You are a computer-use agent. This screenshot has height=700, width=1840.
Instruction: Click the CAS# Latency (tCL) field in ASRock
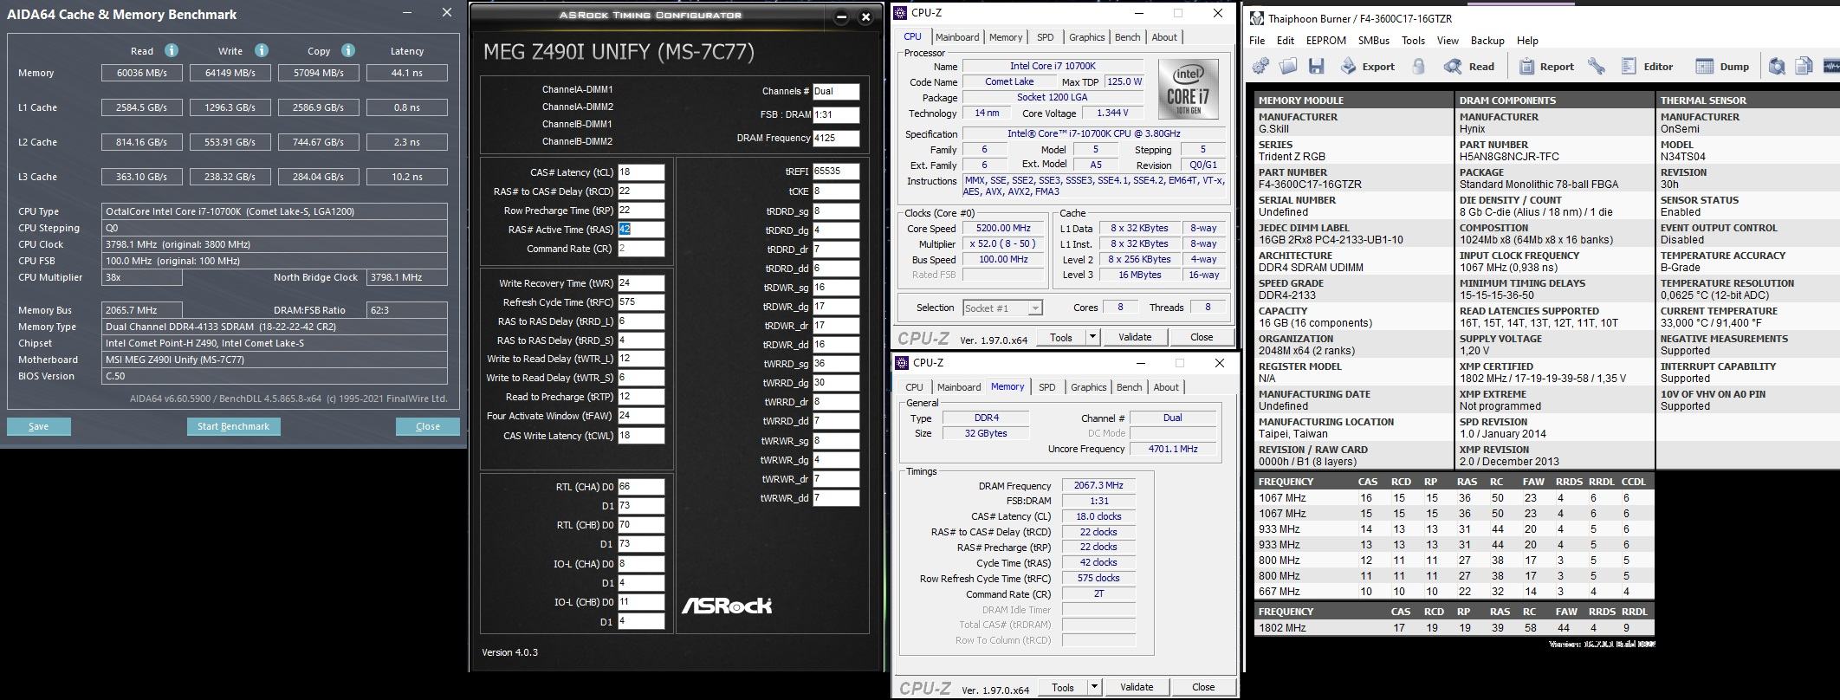click(641, 172)
